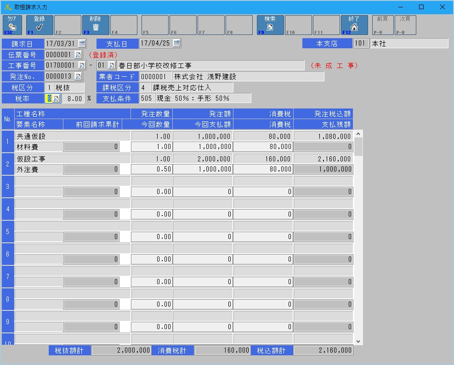Click lookup icon beside 伝票番号 field
The image size is (454, 365).
click(x=78, y=55)
